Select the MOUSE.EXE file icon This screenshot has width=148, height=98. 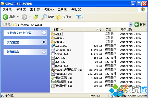53,66
